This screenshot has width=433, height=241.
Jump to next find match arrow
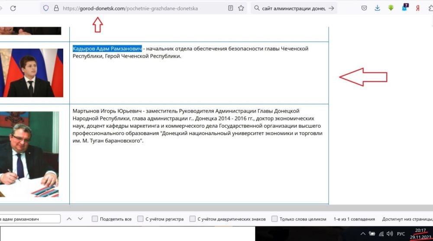(x=81, y=219)
